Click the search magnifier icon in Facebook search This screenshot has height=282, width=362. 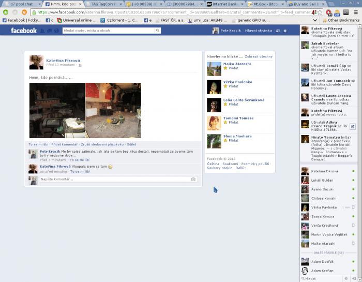157,31
